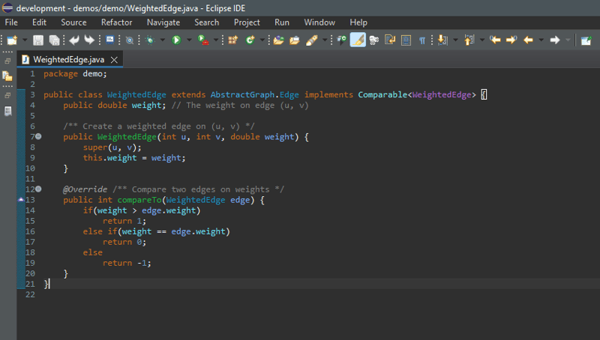Click the Open Perspective icon

tap(586, 40)
